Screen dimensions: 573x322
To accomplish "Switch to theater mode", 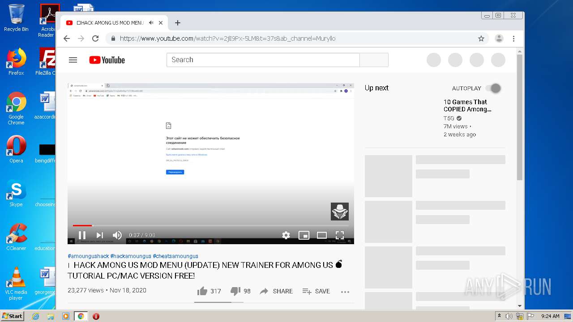I will coord(322,235).
